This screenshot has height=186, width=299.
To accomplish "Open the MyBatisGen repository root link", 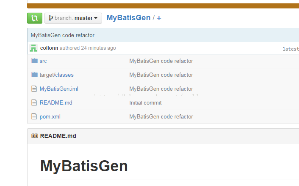I will click(x=128, y=18).
